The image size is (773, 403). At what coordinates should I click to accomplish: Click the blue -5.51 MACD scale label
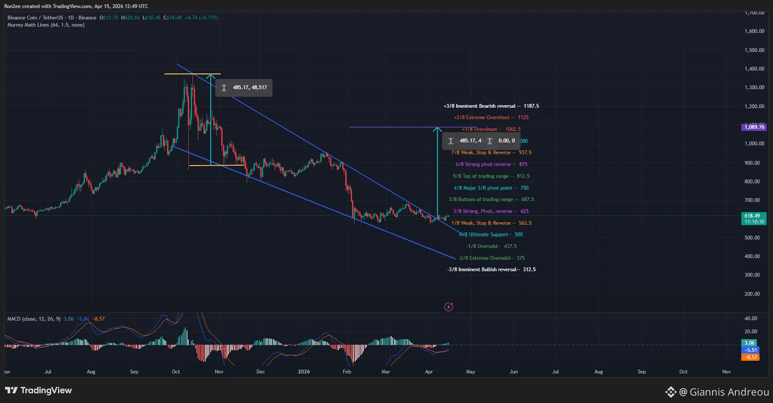pos(751,350)
